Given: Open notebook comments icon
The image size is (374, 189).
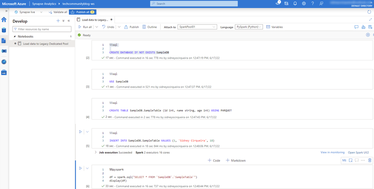Looking at the screenshot, I should coord(356,27).
